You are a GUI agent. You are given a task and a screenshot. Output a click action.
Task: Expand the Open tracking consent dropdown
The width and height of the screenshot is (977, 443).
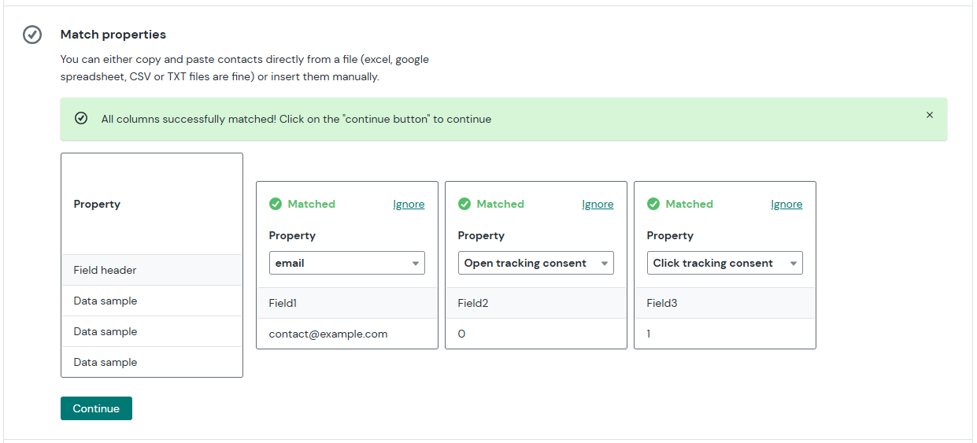pyautogui.click(x=536, y=263)
